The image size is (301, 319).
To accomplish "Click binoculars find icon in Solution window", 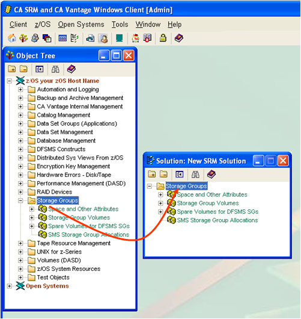I will pyautogui.click(x=195, y=175).
